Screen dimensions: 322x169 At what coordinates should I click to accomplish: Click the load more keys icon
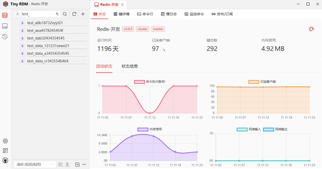point(61,164)
